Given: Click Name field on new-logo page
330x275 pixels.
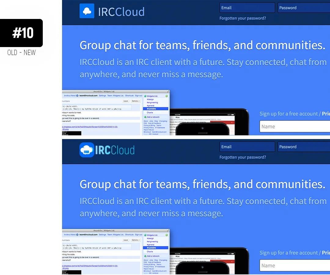Looking at the screenshot, I should (x=295, y=266).
